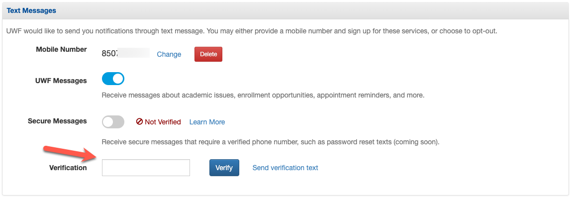Image resolution: width=577 pixels, height=199 pixels.
Task: Turn off the UWF Messages switch
Action: 113,79
